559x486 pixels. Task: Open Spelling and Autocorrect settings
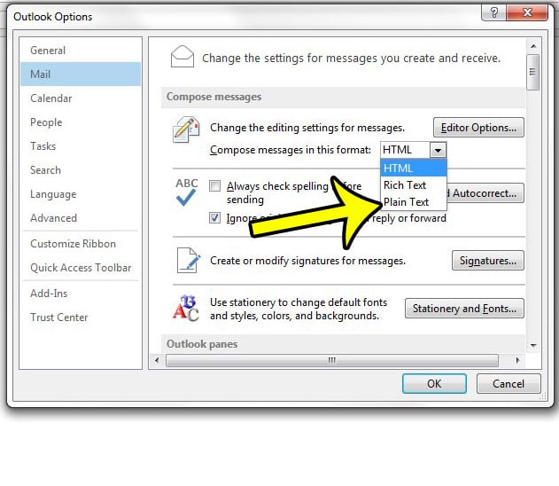click(485, 193)
